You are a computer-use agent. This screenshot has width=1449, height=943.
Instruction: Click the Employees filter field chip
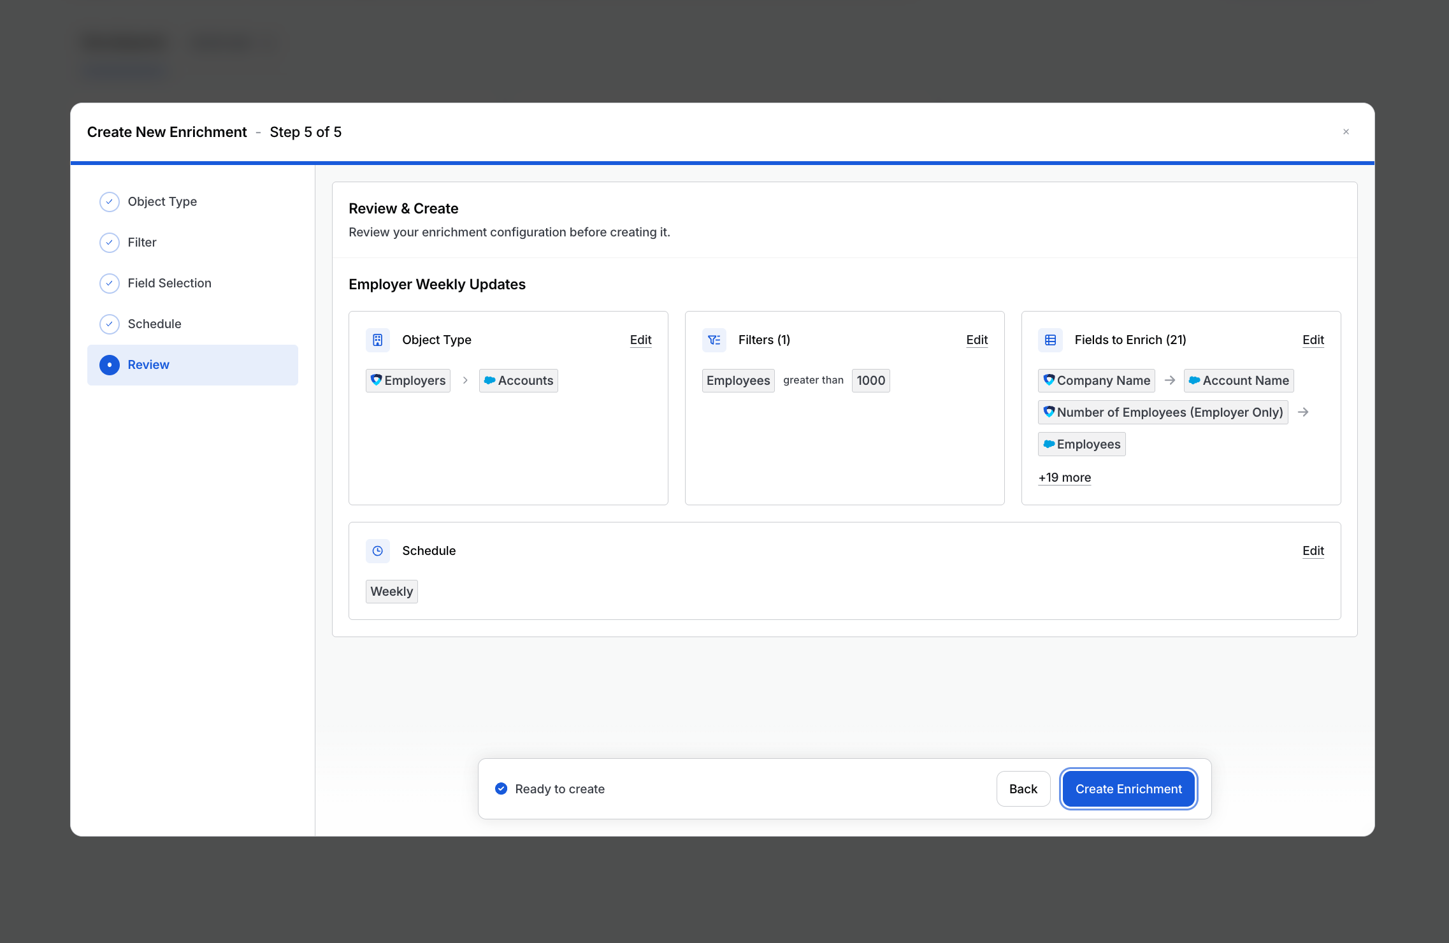tap(739, 381)
